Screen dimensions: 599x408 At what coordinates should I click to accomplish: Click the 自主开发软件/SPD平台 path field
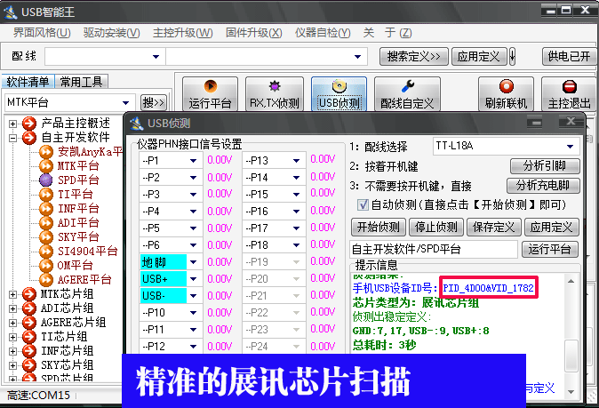click(434, 250)
